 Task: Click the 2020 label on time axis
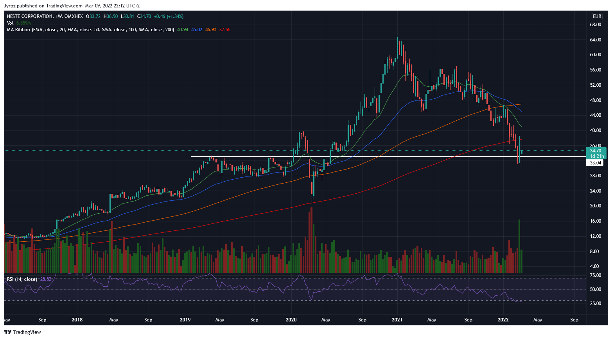tap(291, 320)
